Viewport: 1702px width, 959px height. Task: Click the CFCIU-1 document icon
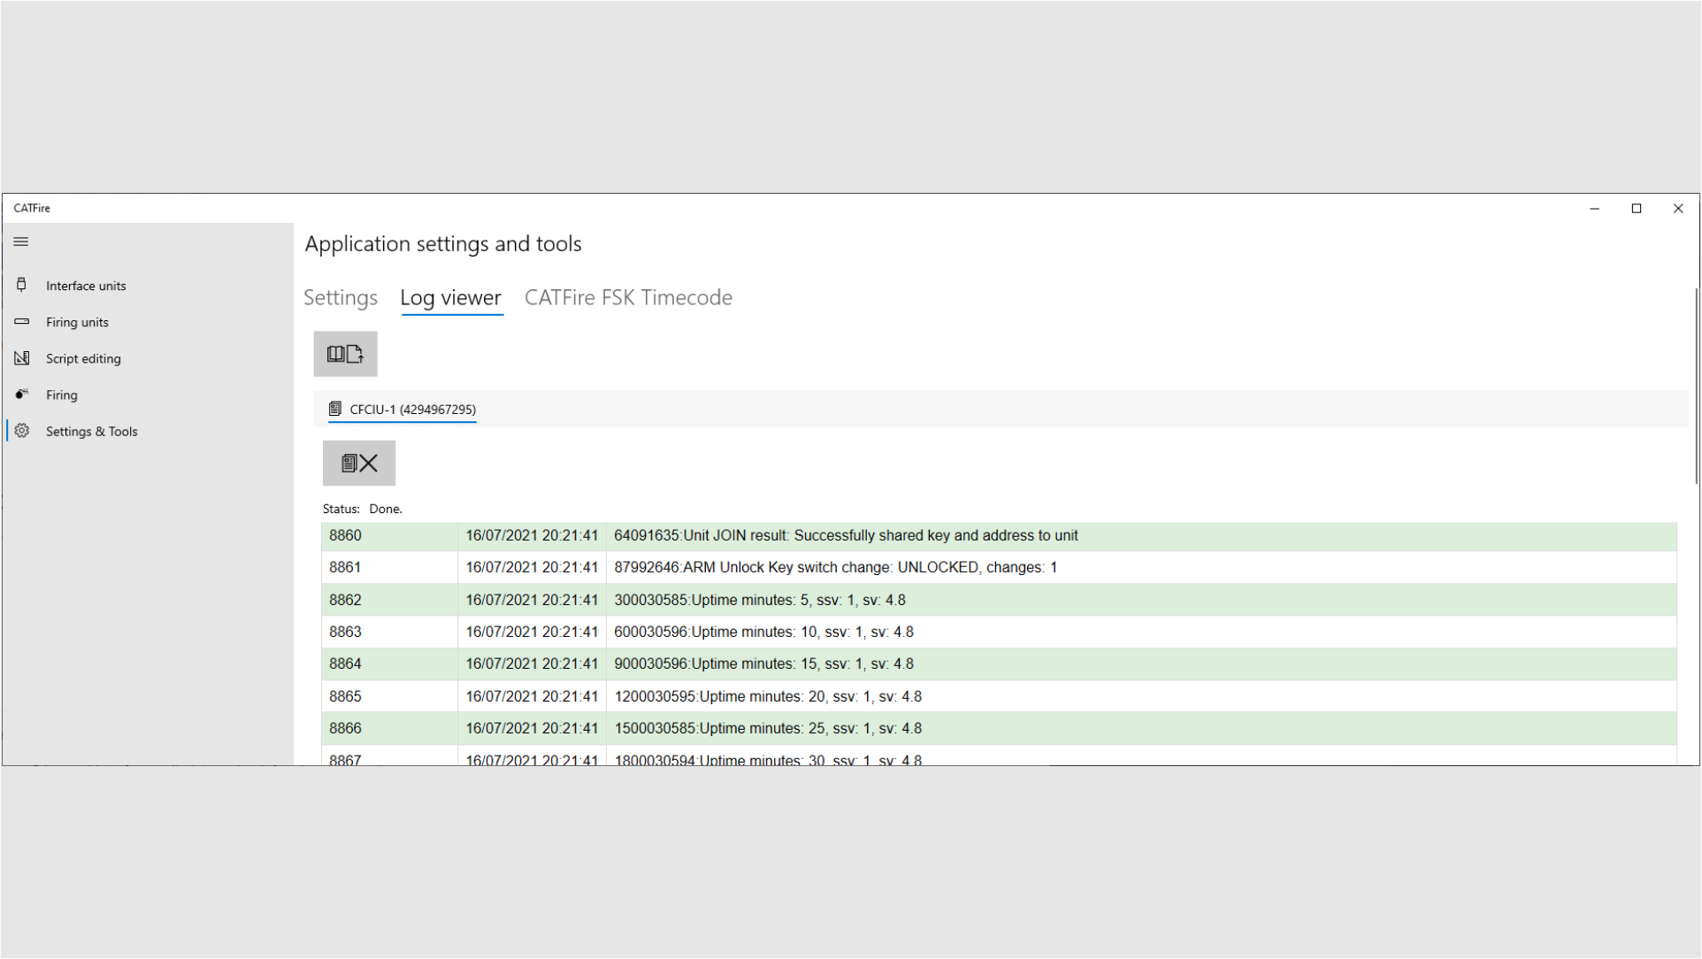tap(335, 409)
